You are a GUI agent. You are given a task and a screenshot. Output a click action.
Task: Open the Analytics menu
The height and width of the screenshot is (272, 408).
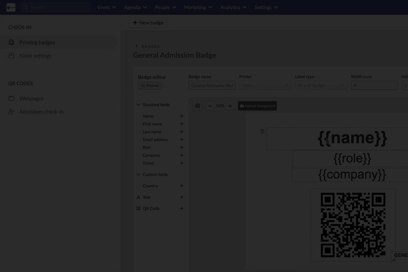tap(233, 7)
